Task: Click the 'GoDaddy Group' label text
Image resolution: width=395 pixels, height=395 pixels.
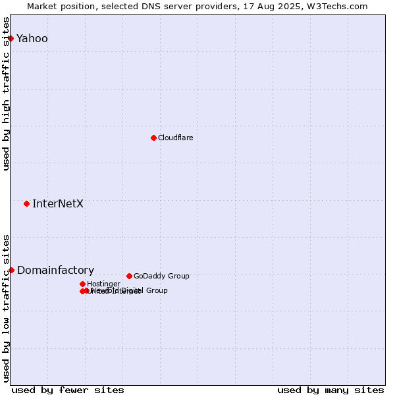Action: pos(161,276)
